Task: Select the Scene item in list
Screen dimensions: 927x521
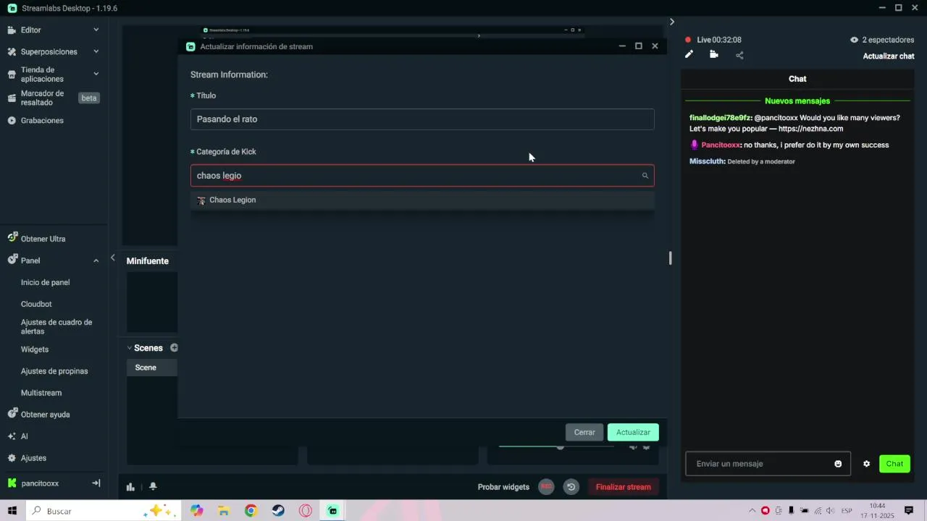Action: pyautogui.click(x=152, y=368)
